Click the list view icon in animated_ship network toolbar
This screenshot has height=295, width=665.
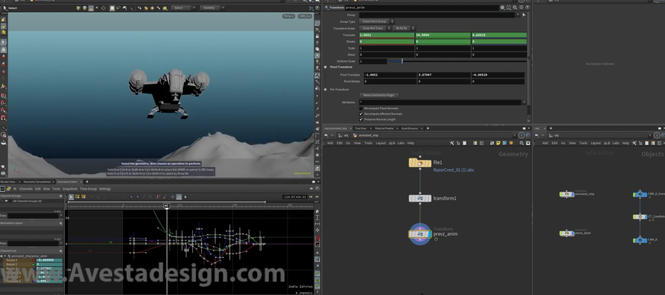(464, 143)
